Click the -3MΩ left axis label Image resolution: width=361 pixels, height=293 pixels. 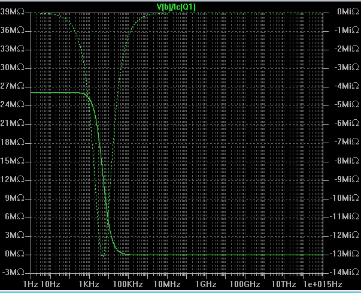[x=13, y=272]
